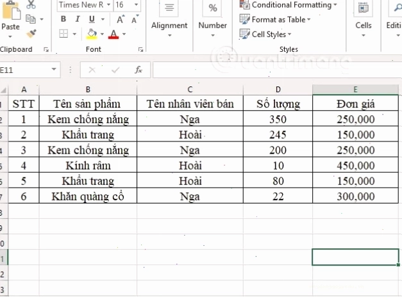
Task: Click inside the formula bar input
Action: [278, 70]
